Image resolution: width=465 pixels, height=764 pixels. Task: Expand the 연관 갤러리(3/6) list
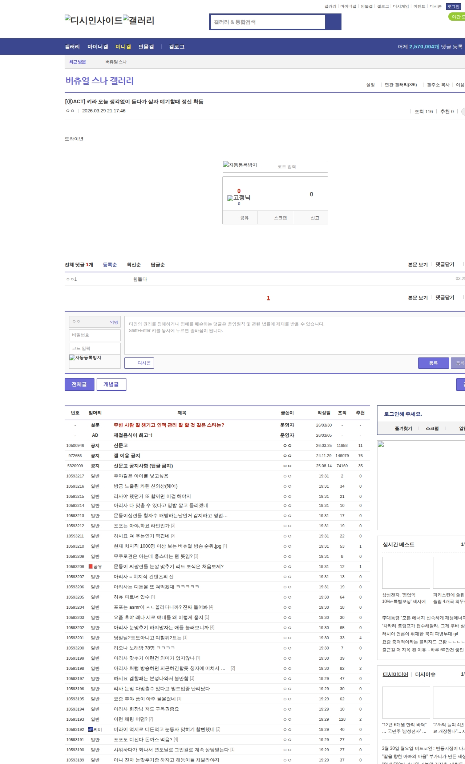400,85
